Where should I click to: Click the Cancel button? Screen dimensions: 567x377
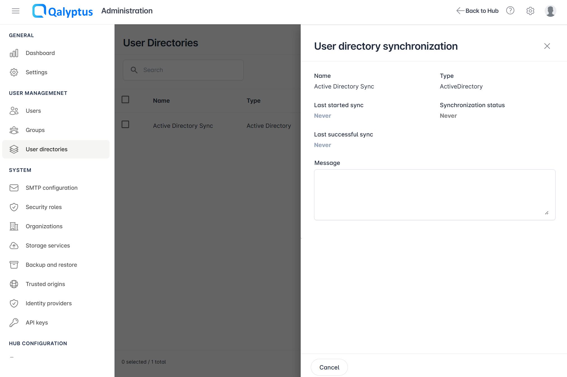point(329,367)
